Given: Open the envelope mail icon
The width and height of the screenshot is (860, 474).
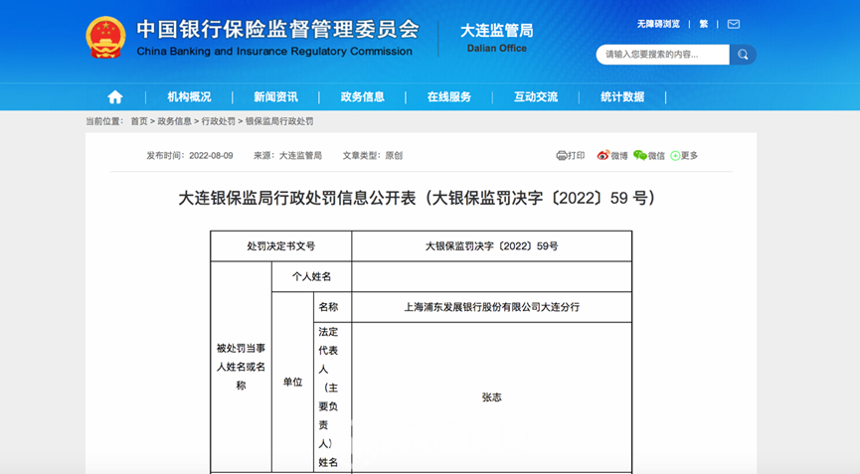Looking at the screenshot, I should [x=734, y=24].
